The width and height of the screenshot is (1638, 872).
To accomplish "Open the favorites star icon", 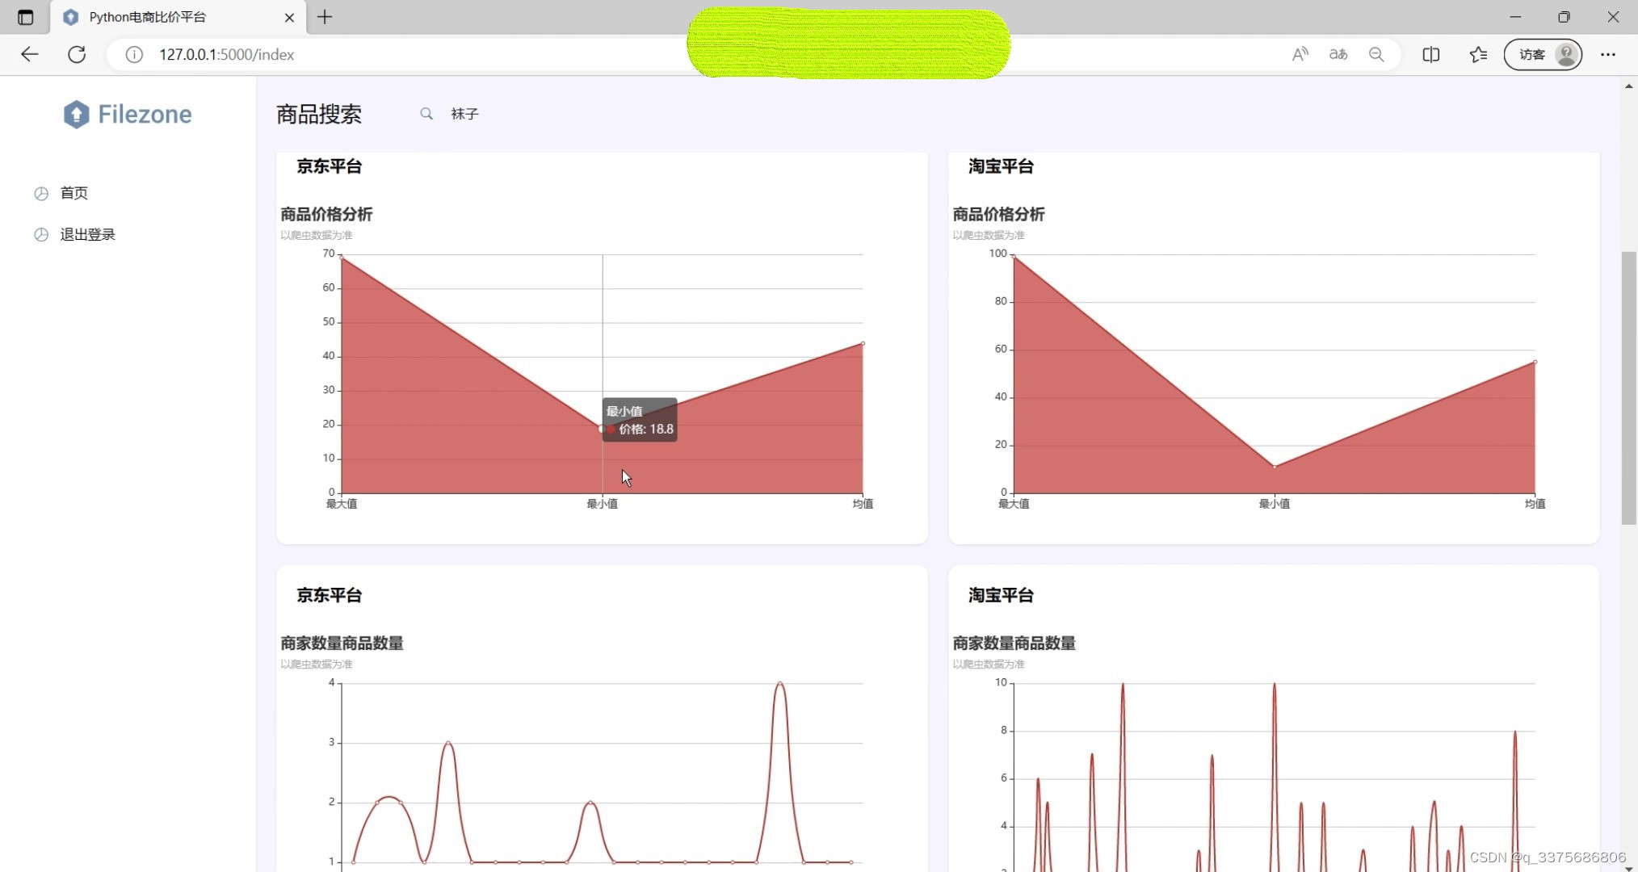I will [1478, 54].
